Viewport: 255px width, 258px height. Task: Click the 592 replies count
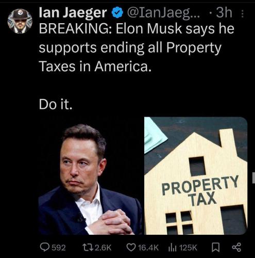pyautogui.click(x=59, y=248)
